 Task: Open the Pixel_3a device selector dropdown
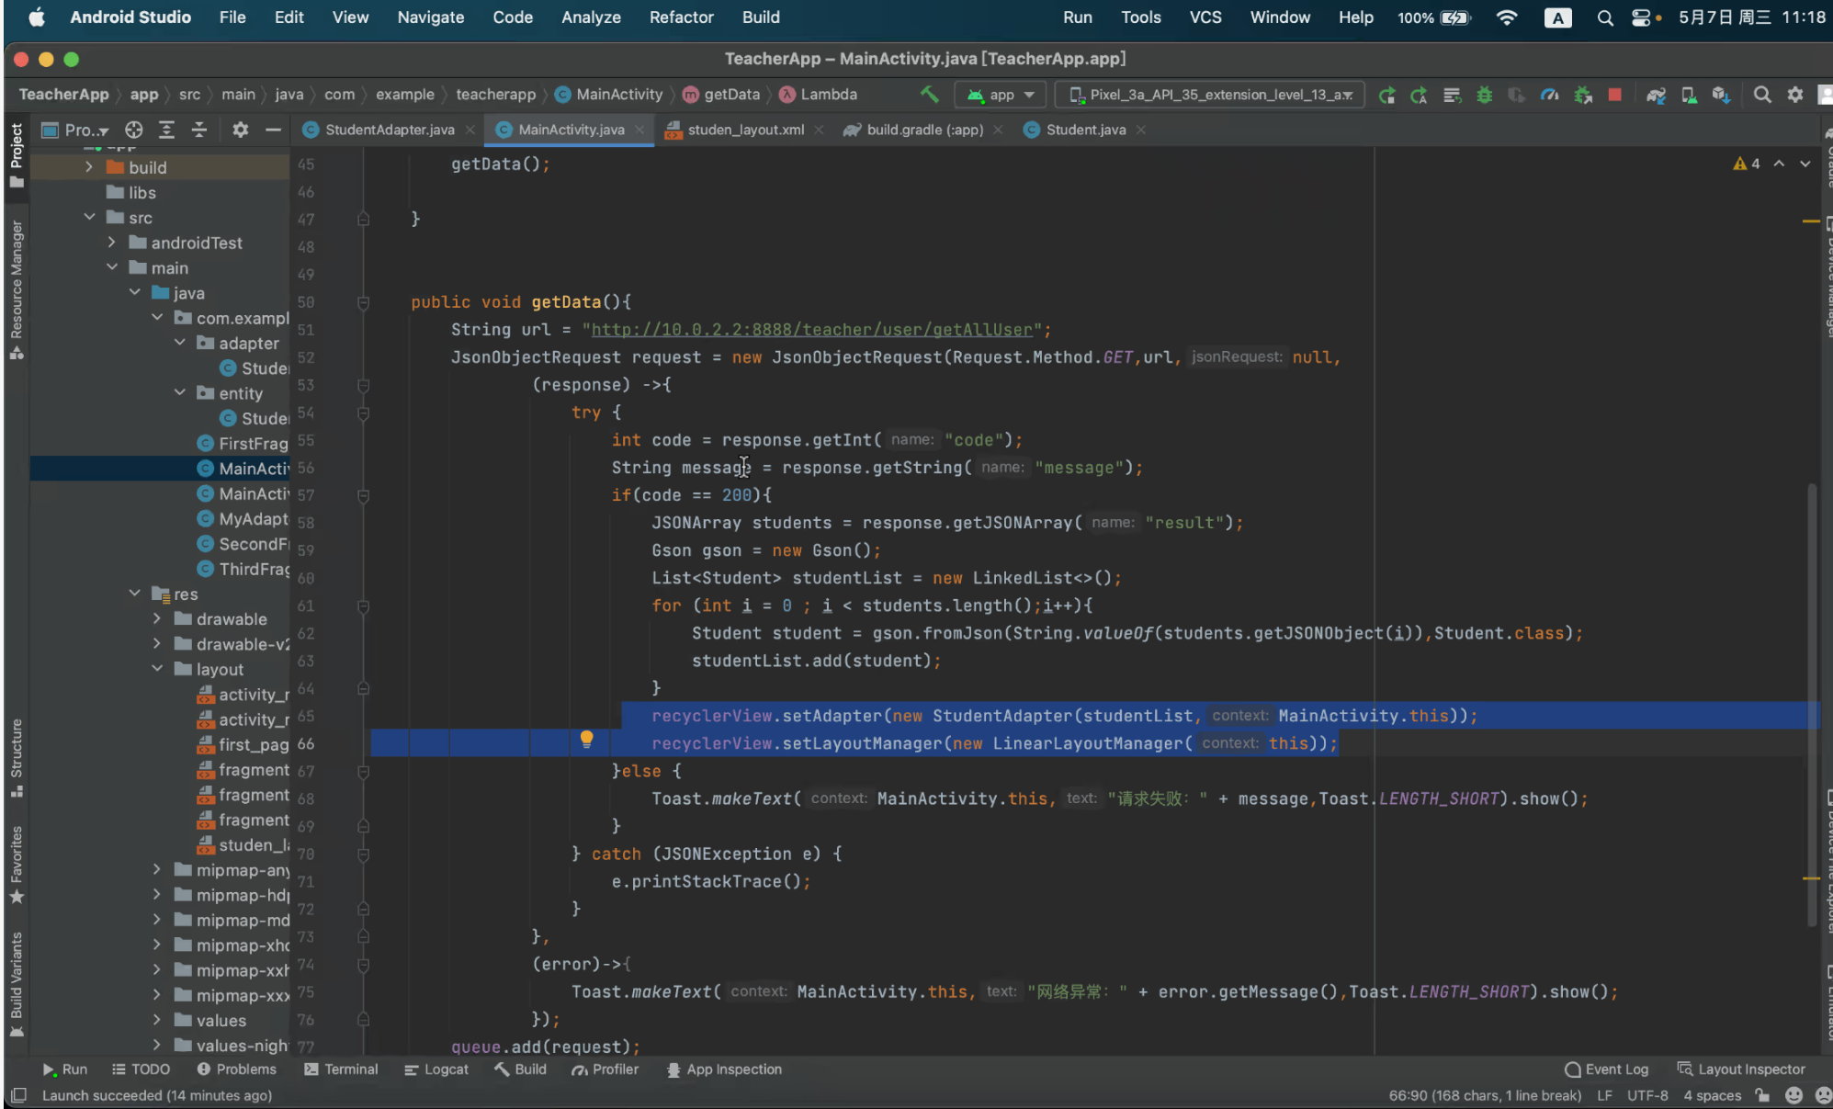tap(1210, 95)
